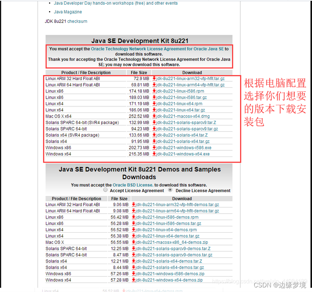The width and height of the screenshot is (312, 292).
Task: Click download icon beside jdk-8u221-linux-x64.tar.gz
Action: 154,110
